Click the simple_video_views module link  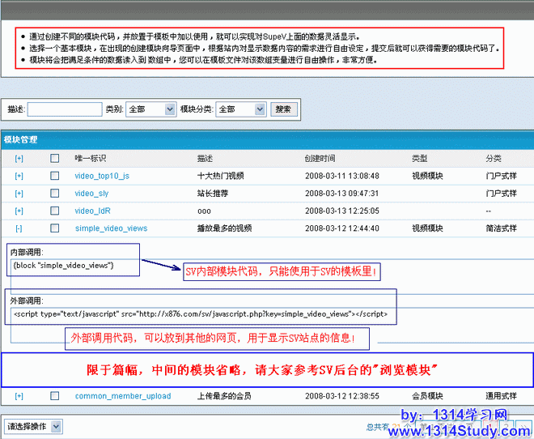pyautogui.click(x=111, y=228)
